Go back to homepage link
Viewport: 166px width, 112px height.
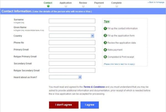tap(156, 2)
